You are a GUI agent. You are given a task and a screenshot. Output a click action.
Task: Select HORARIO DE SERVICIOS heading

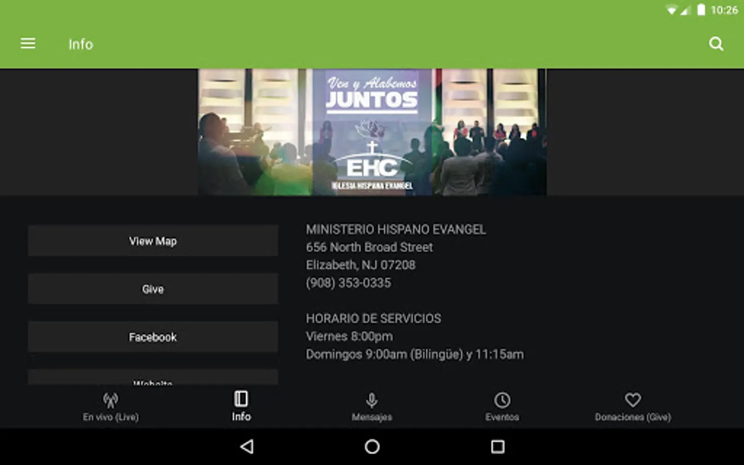[x=374, y=319]
